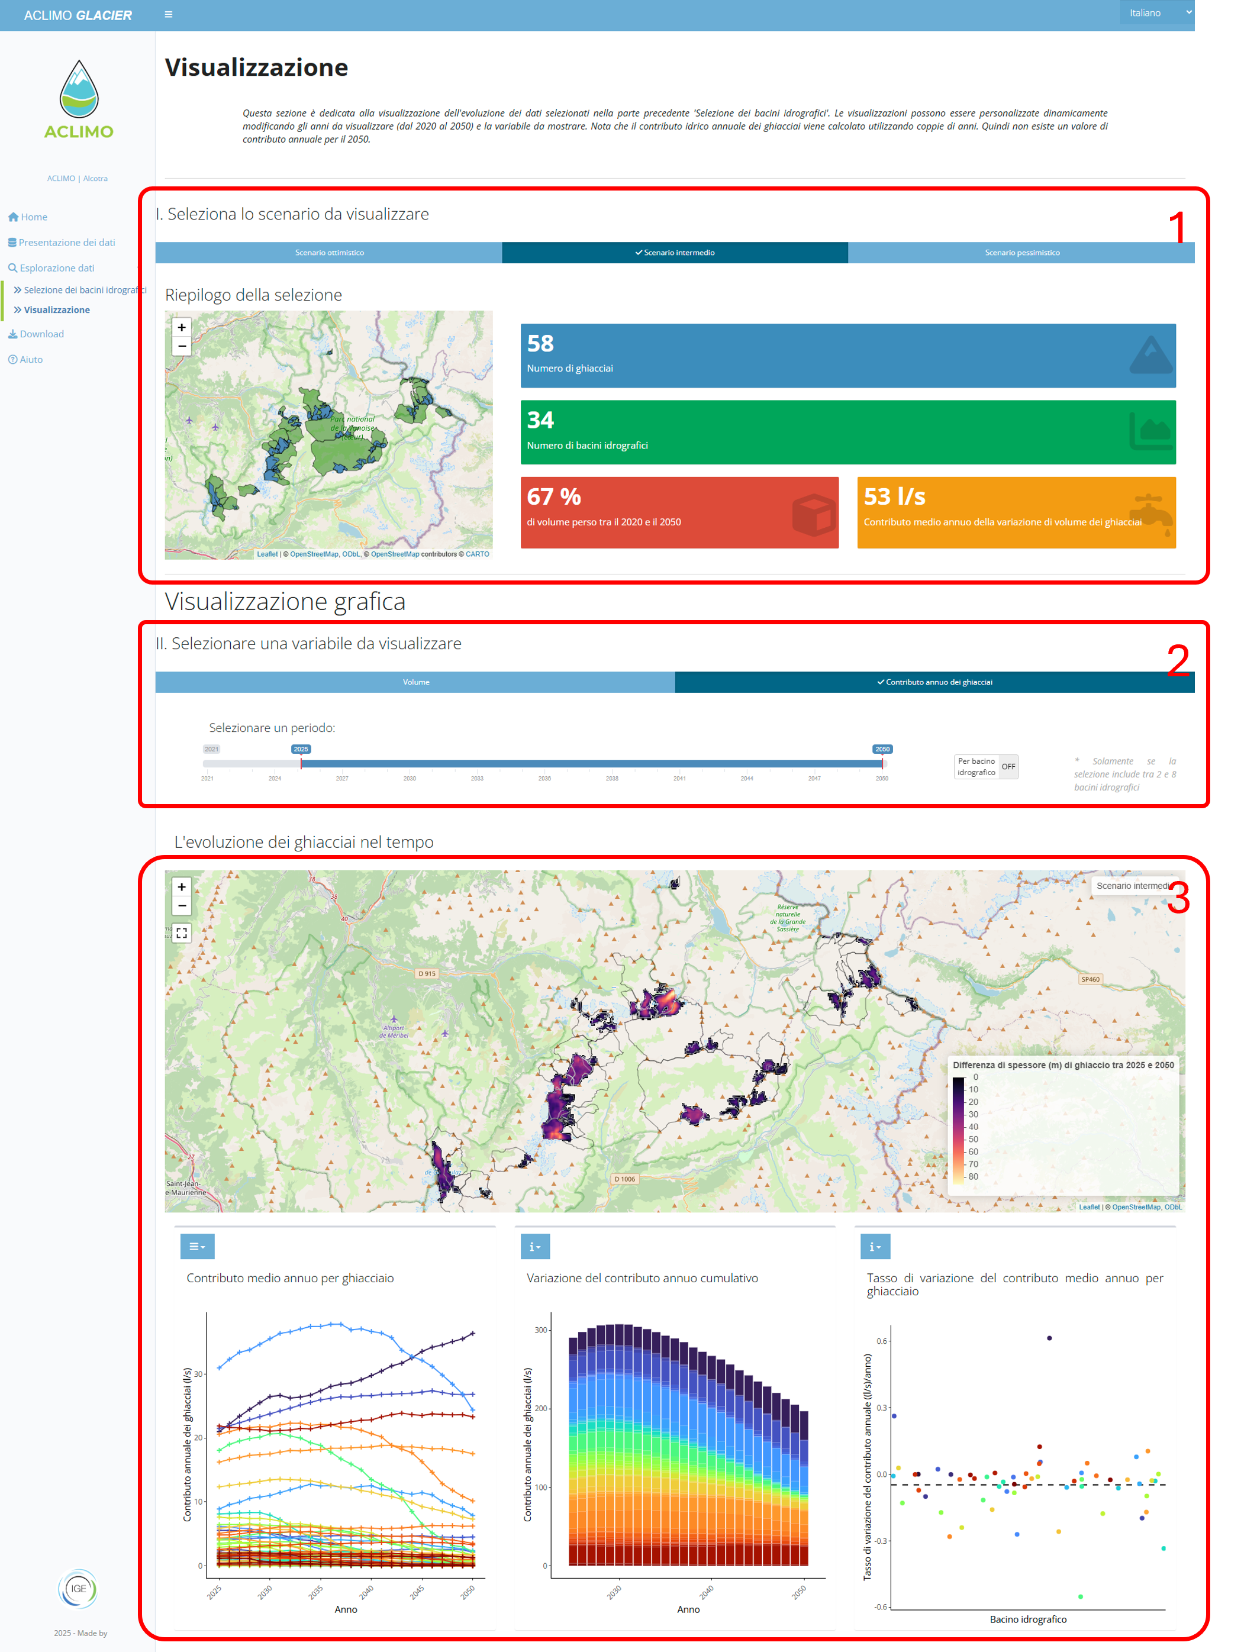Screen dimensions: 1257x1652
Task: Select Scenario ottimistico option
Action: (328, 253)
